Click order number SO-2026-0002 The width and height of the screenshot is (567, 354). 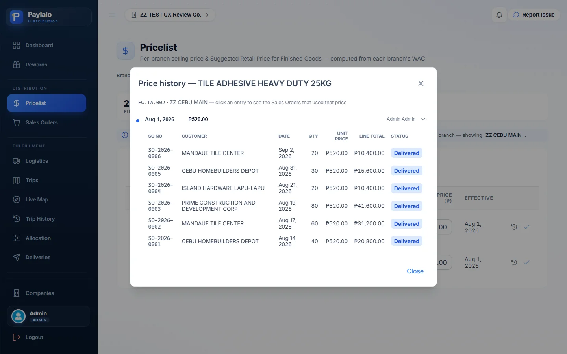coord(161,223)
